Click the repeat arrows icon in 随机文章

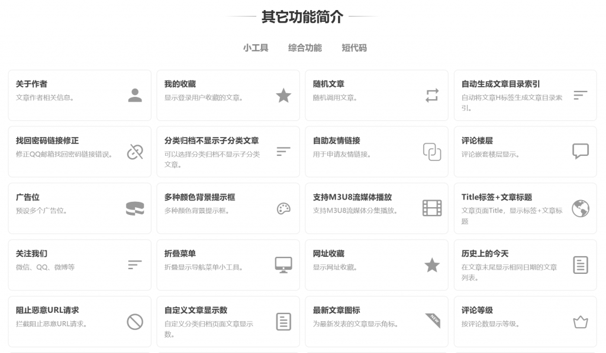(x=432, y=95)
